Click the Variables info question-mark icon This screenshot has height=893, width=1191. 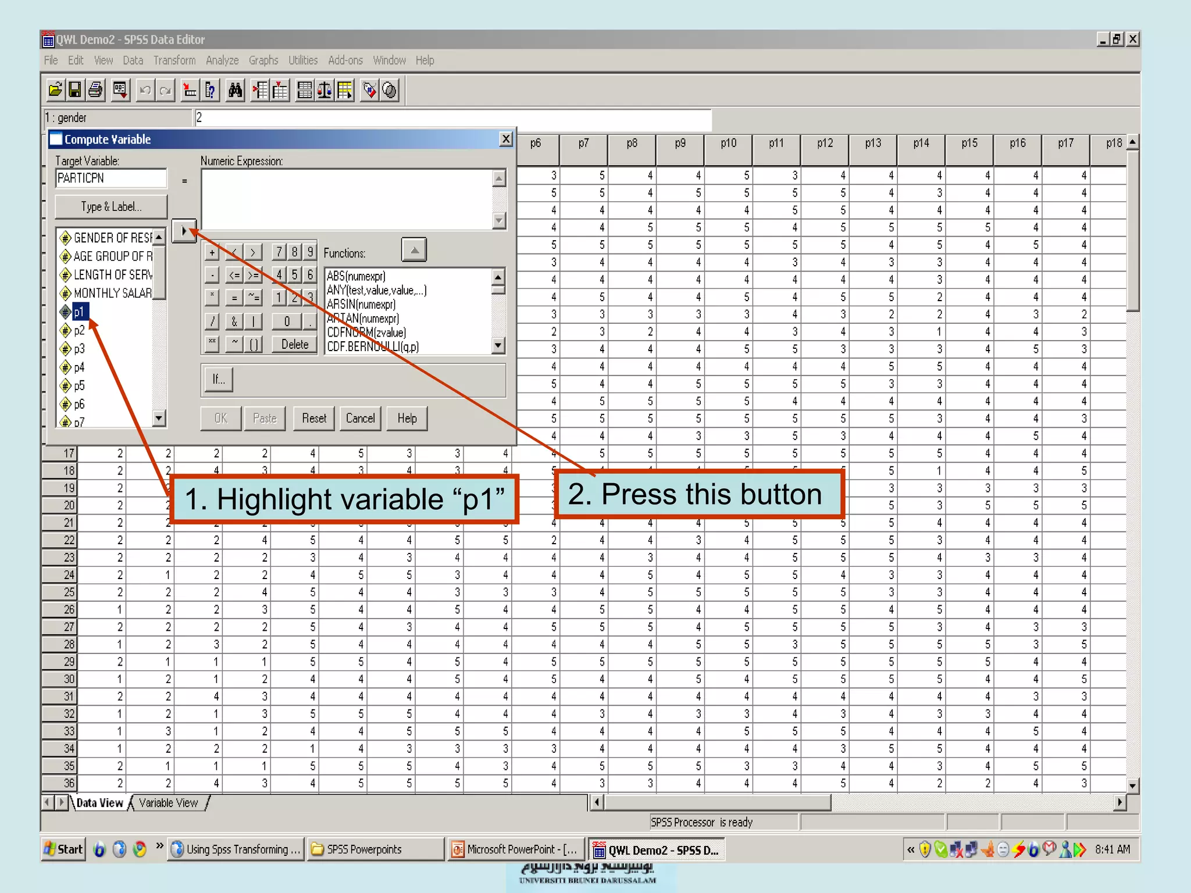click(x=211, y=90)
